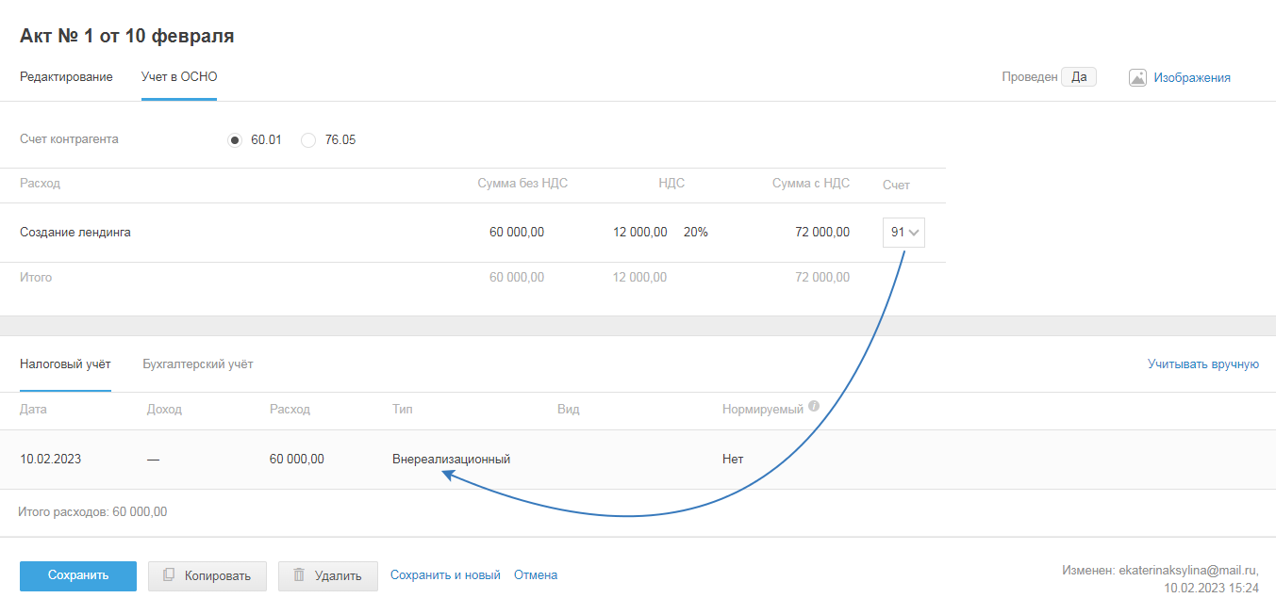This screenshot has height=614, width=1276.
Task: Select the Налоговый учёт tab
Action: click(x=65, y=364)
